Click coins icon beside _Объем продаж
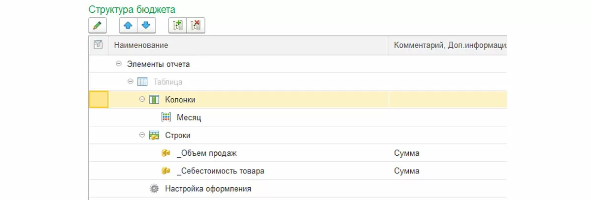The height and width of the screenshot is (200, 591). point(166,153)
